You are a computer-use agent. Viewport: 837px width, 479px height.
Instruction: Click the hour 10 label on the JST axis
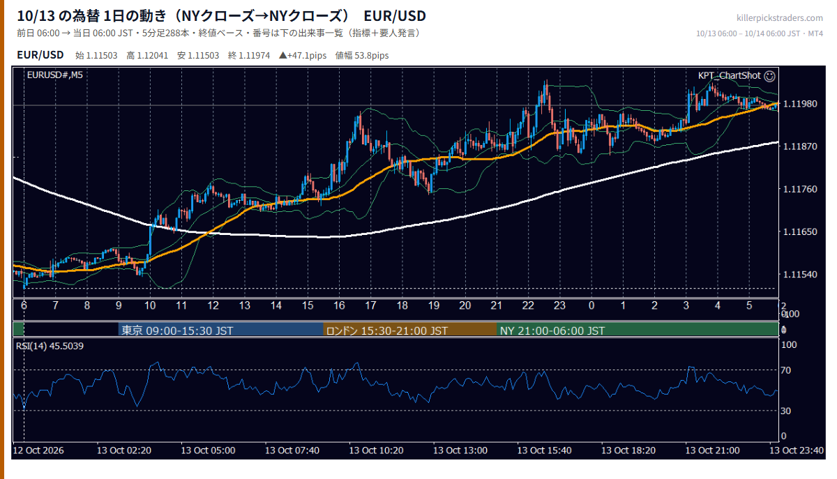tap(150, 305)
